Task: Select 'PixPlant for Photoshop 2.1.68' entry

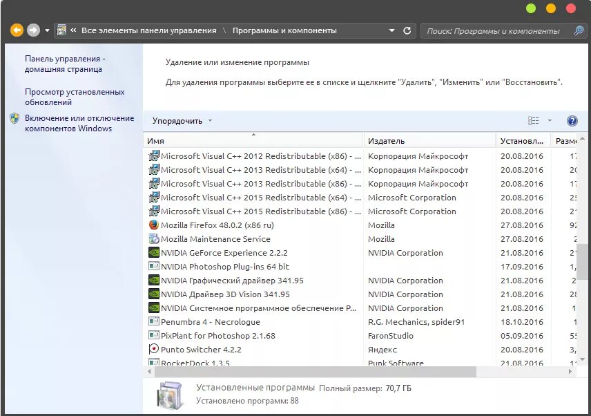Action: click(x=218, y=336)
